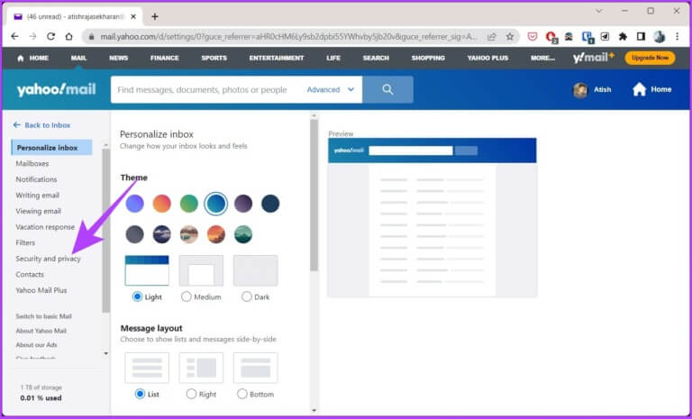Viewport: 692px width, 419px height.
Task: Share this page via the address bar icon
Action: tap(492, 37)
